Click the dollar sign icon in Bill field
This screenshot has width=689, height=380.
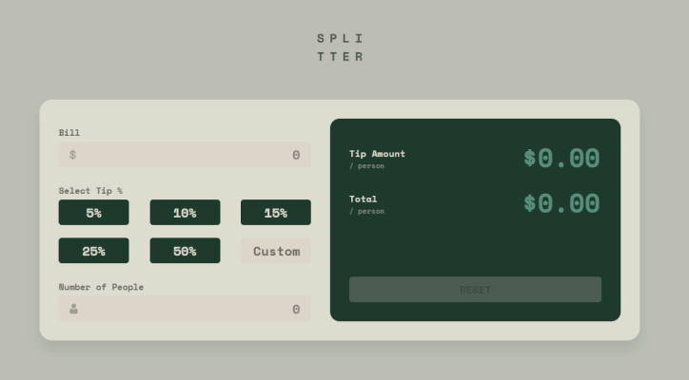coord(72,155)
